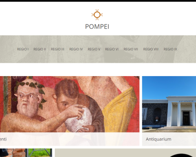Open the REGIO I menu item
The image size is (196, 157).
click(x=23, y=49)
